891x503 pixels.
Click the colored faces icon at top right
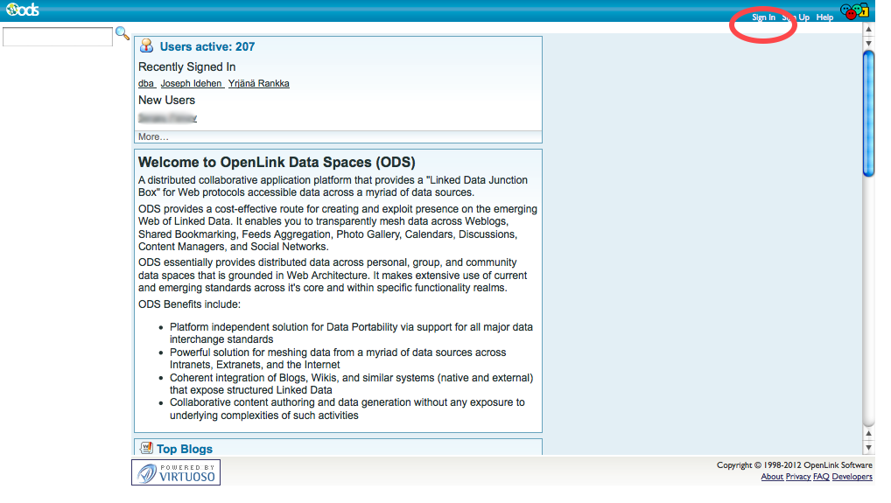pos(853,11)
